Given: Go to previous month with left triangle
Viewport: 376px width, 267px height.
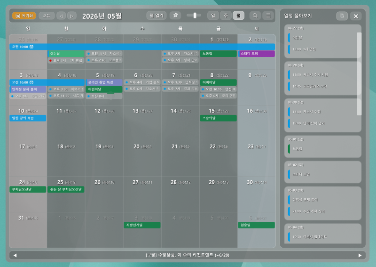Looking at the screenshot, I should pos(61,16).
